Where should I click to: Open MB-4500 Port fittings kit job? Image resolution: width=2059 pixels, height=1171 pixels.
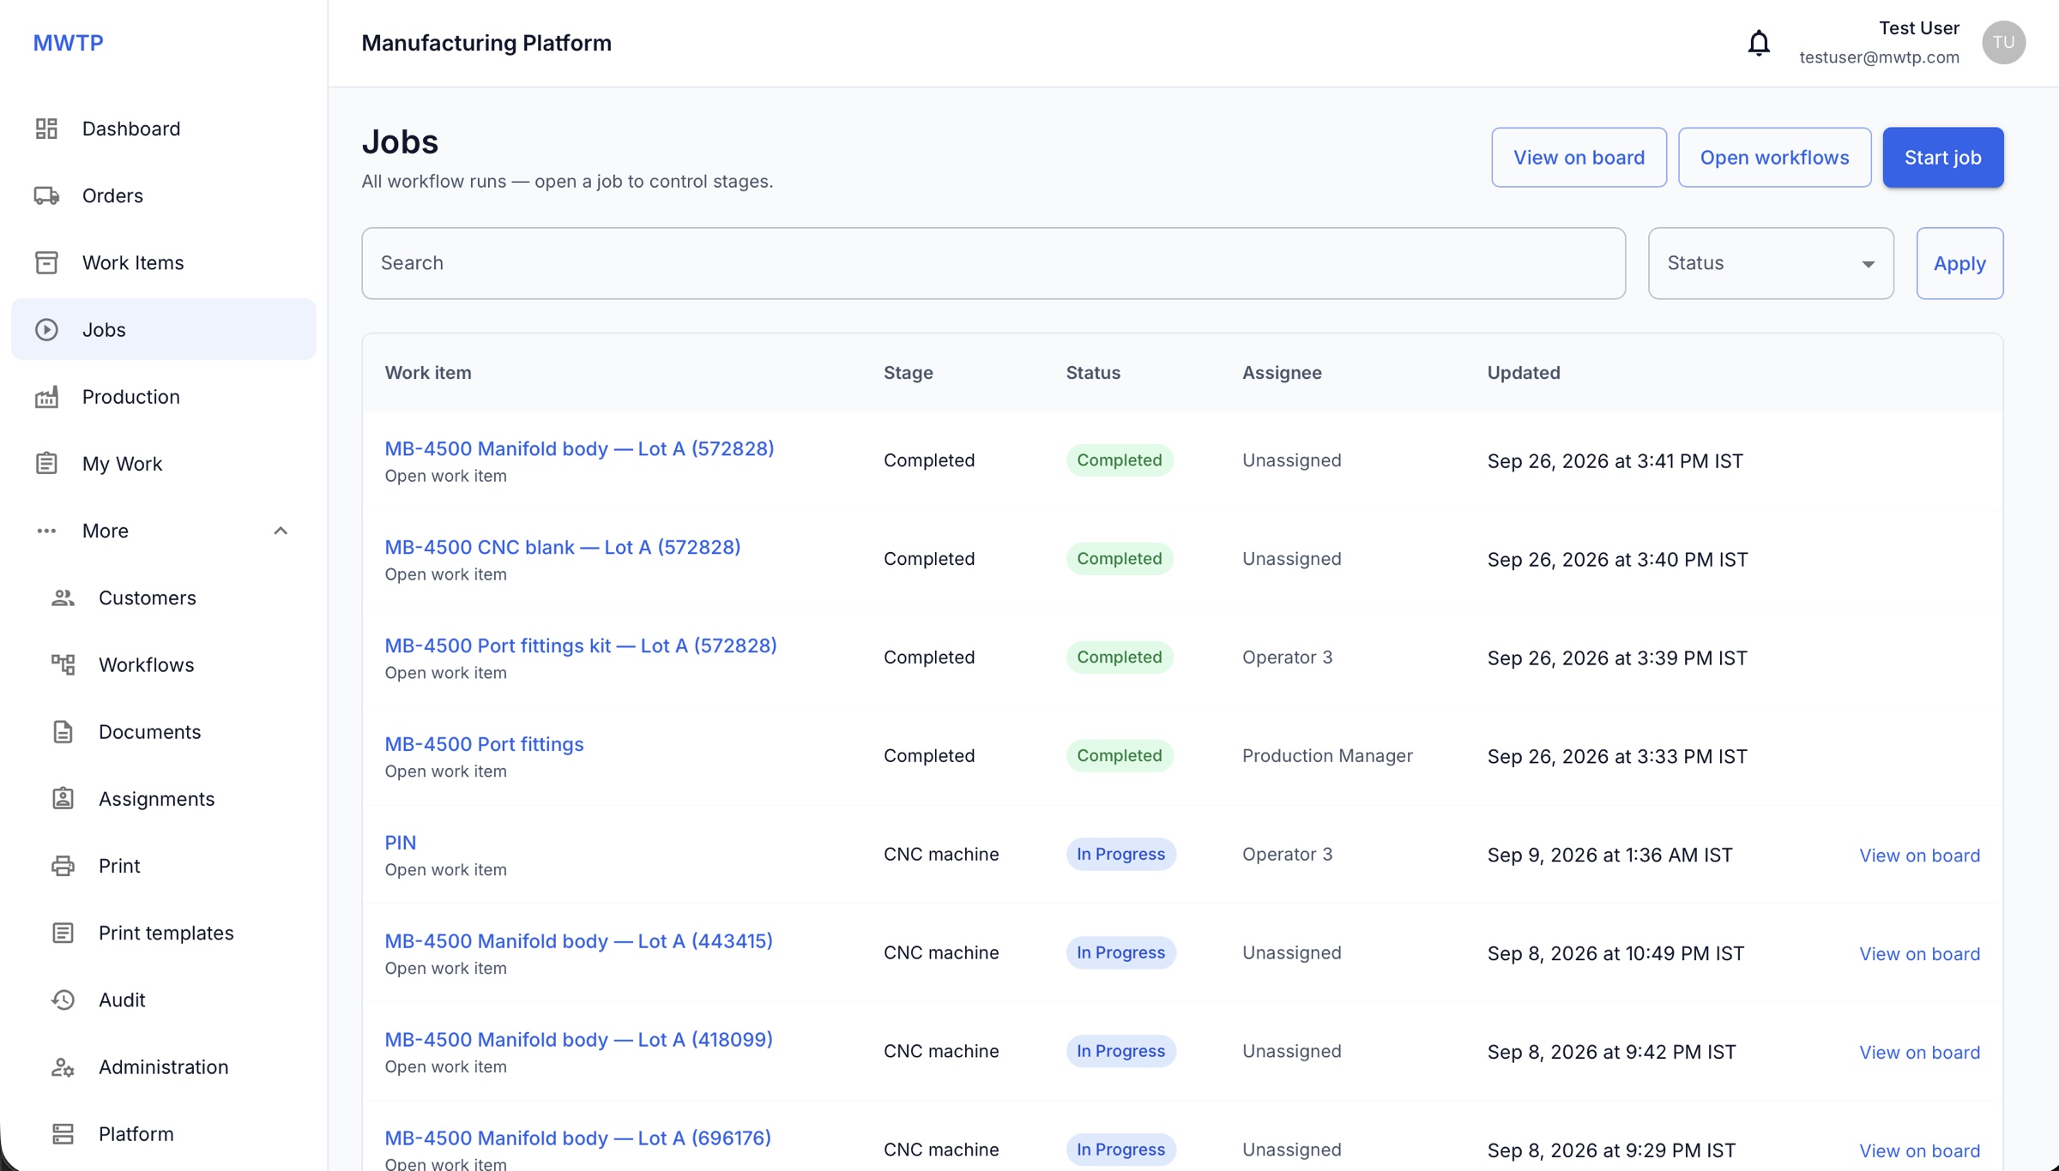[x=581, y=646]
